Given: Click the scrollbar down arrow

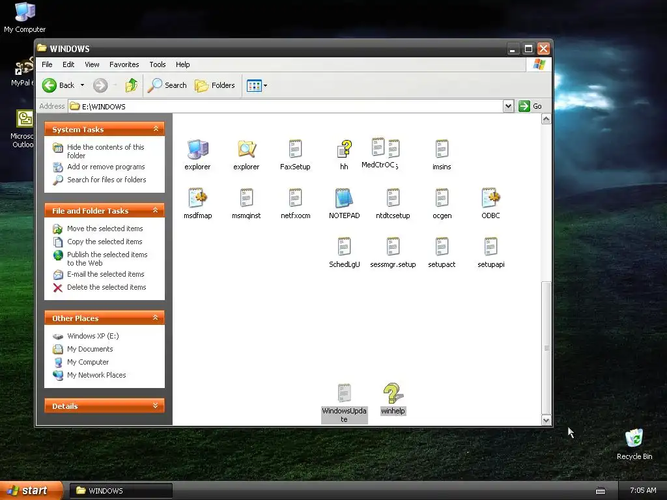Looking at the screenshot, I should click(x=546, y=420).
